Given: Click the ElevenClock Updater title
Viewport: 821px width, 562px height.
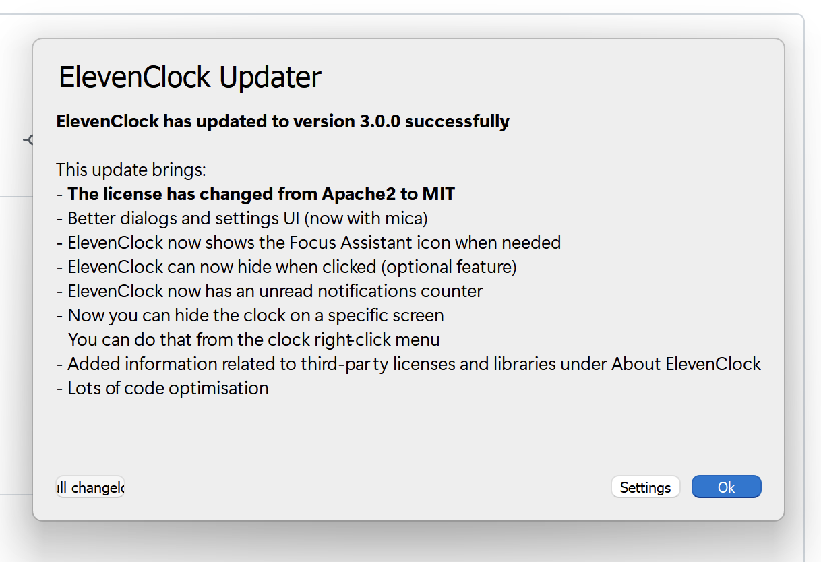Looking at the screenshot, I should point(189,76).
